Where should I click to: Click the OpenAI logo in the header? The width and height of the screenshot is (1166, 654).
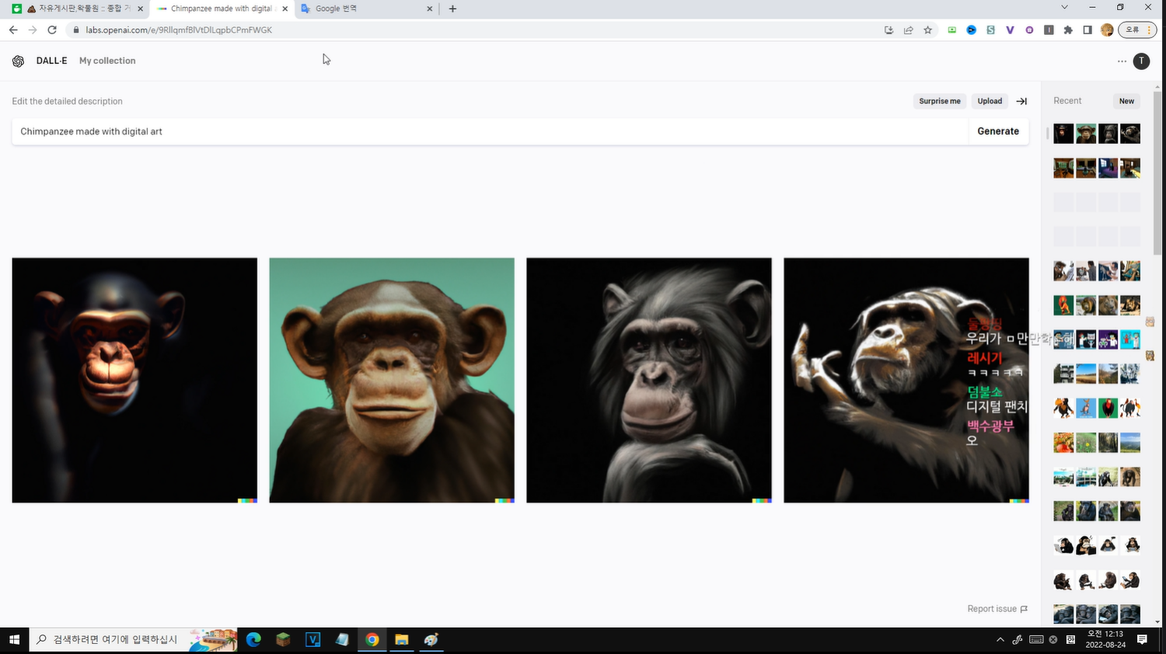click(x=18, y=61)
